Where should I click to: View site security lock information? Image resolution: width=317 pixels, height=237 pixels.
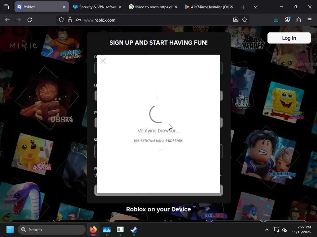point(70,20)
